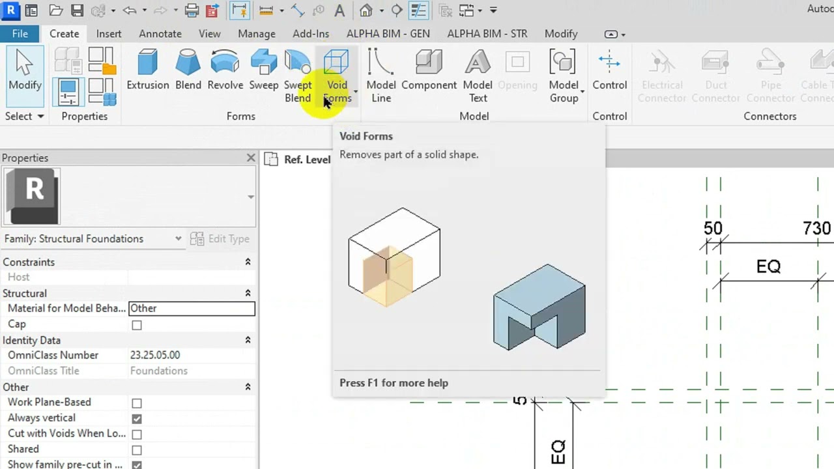Open the Add-Ins tab
Image resolution: width=834 pixels, height=469 pixels.
311,34
